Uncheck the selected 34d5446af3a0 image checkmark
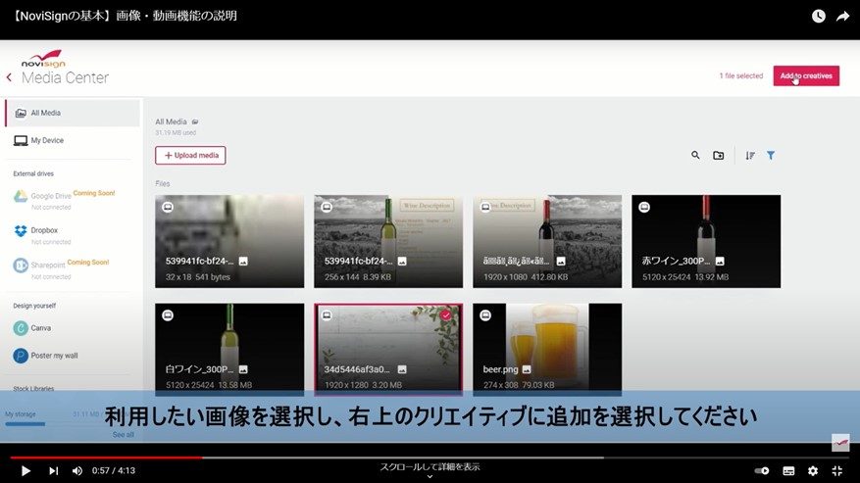Image resolution: width=860 pixels, height=483 pixels. 446,315
